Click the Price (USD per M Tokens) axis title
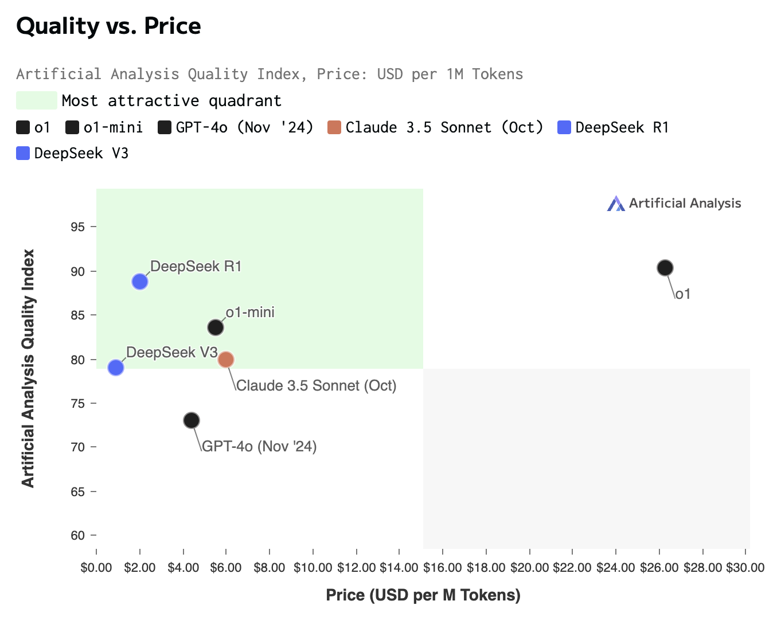 coord(423,595)
